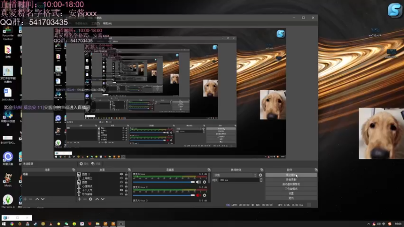Move scene down with chevron arrow
Screen dimensions: 404x227
(42, 199)
